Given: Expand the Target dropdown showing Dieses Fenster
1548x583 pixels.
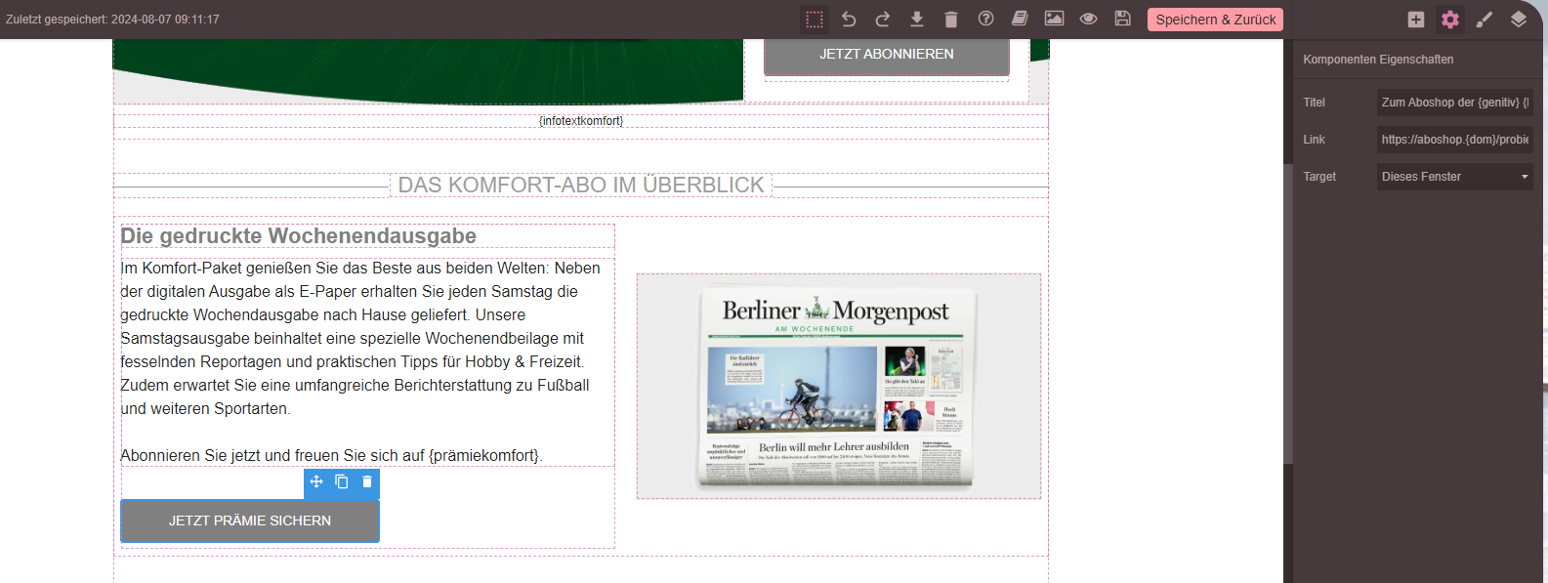Looking at the screenshot, I should pos(1454,177).
